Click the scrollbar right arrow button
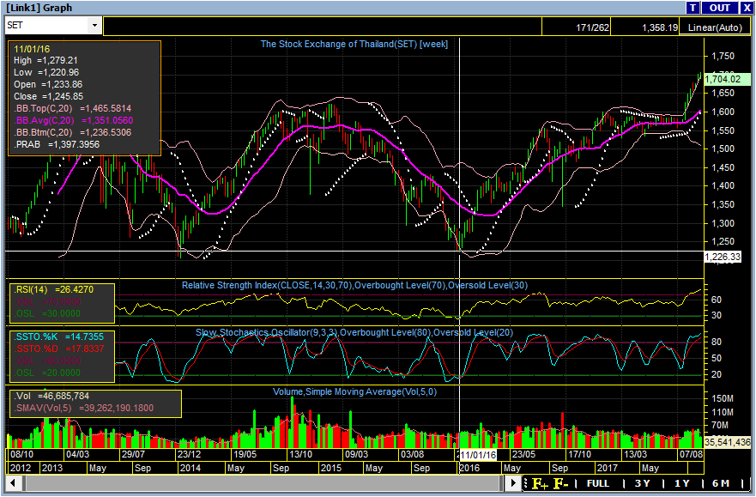Image resolution: width=756 pixels, height=497 pixels. pos(516,484)
